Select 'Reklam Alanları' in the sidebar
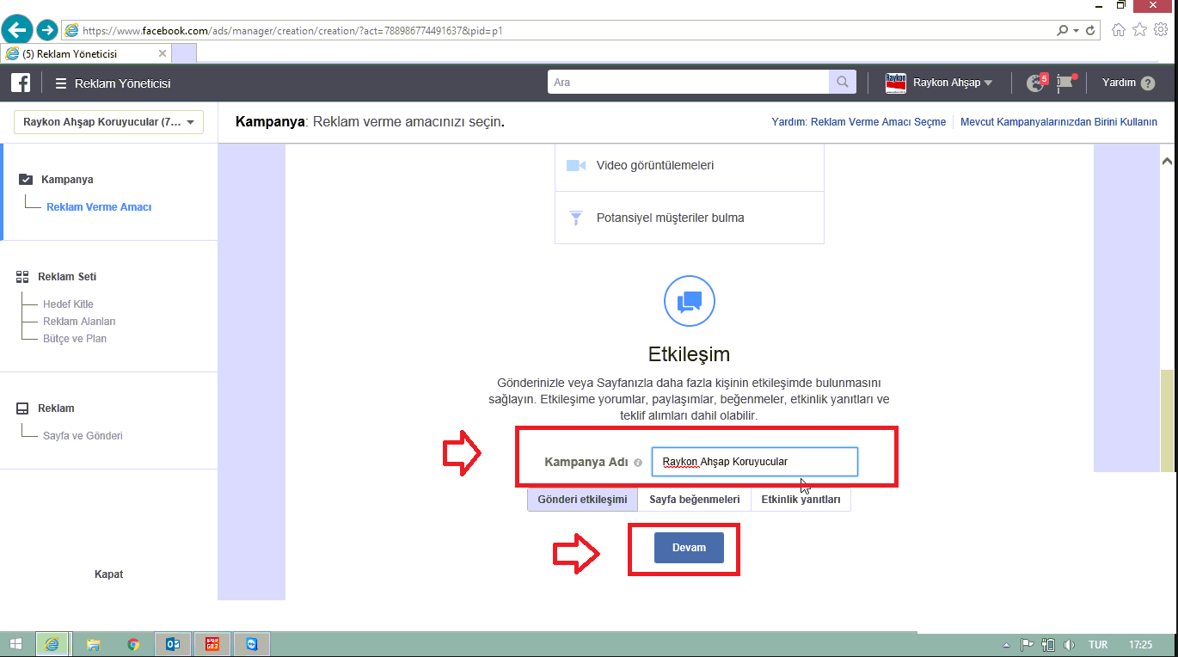The height and width of the screenshot is (657, 1178). coord(79,322)
